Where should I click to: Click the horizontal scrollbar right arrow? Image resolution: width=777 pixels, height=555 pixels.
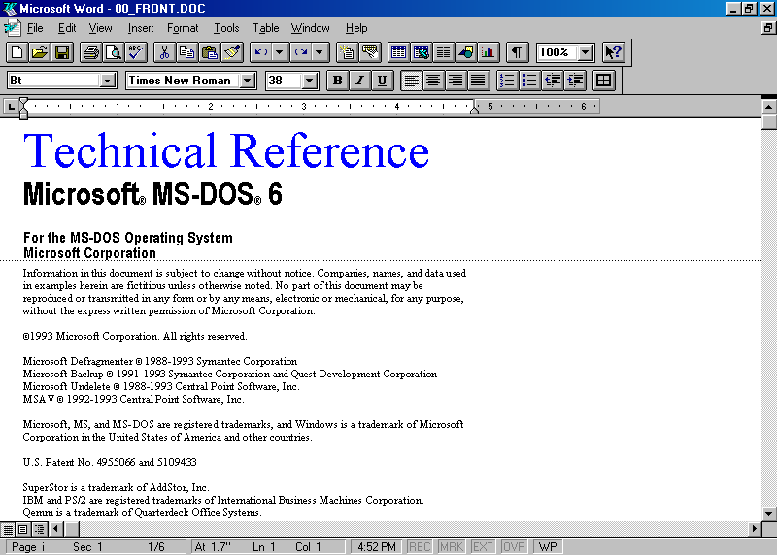(755, 529)
